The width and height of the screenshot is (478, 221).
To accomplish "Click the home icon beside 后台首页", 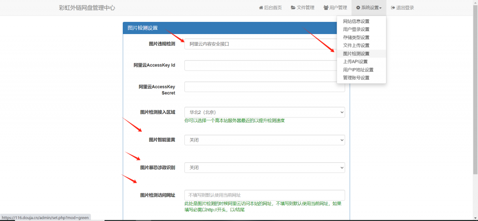I will click(261, 8).
